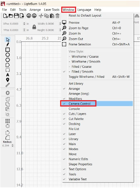Select the Text tool letter A
The image size is (140, 188).
coord(8,75)
